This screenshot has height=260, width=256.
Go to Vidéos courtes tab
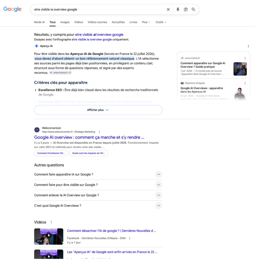tap(98, 22)
